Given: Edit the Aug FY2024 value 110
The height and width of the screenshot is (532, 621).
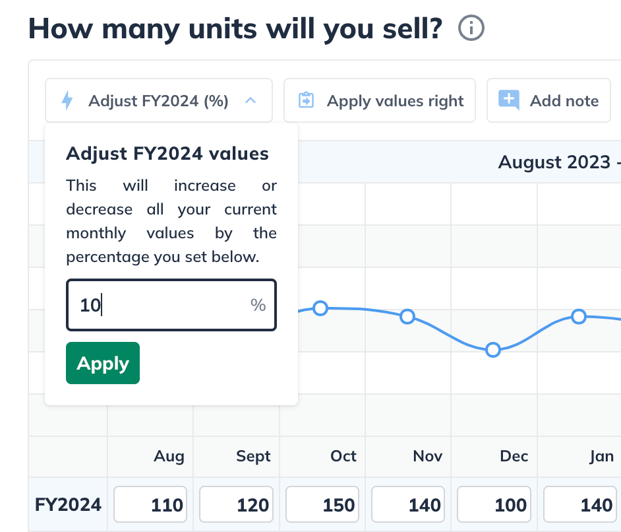Looking at the screenshot, I should coord(150,505).
